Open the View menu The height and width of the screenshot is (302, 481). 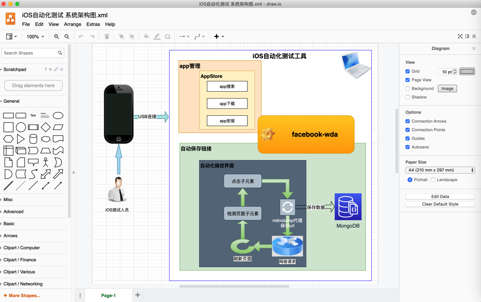54,24
